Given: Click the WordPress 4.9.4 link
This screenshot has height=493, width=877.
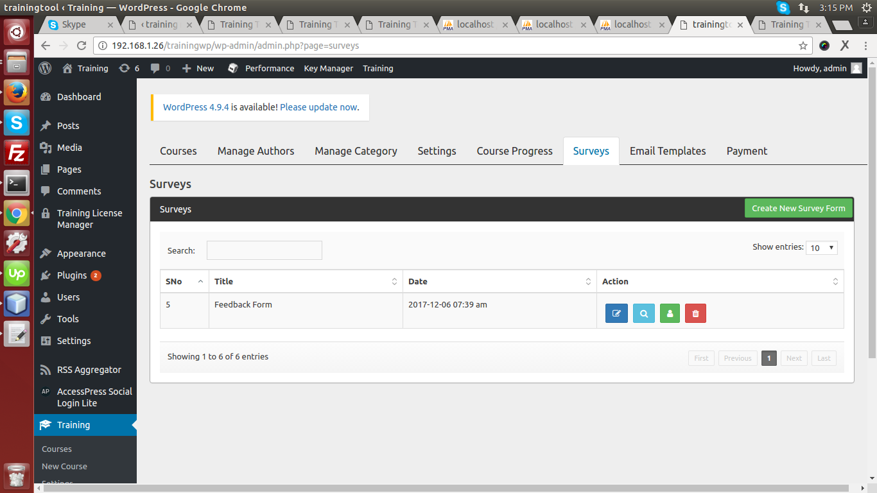Looking at the screenshot, I should pos(196,107).
